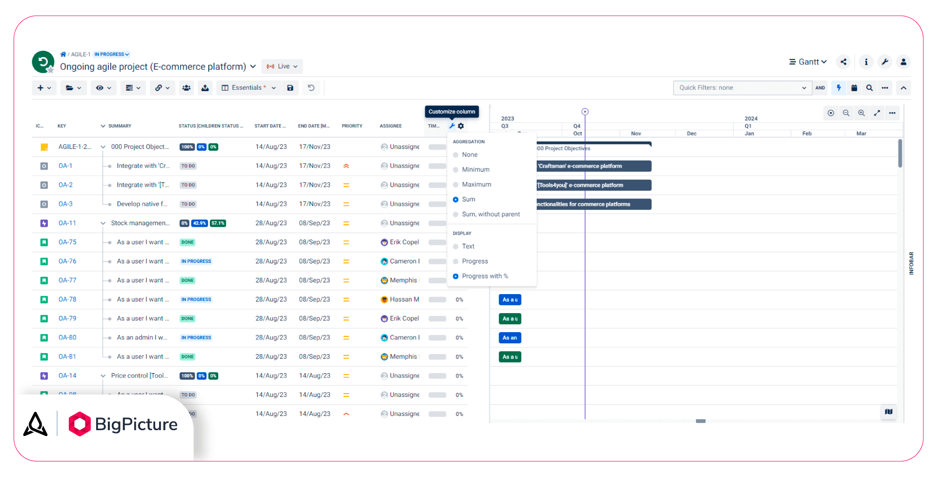Click the map icon at Gantt bottom
Screen dimensions: 937x477
tap(889, 412)
